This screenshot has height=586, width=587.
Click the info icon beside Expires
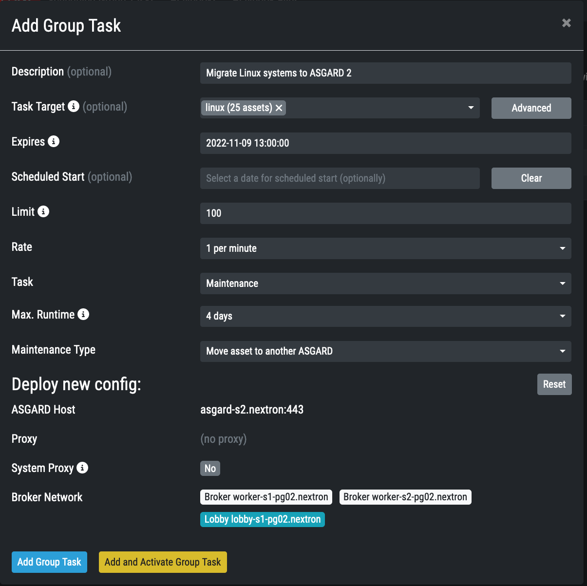54,141
